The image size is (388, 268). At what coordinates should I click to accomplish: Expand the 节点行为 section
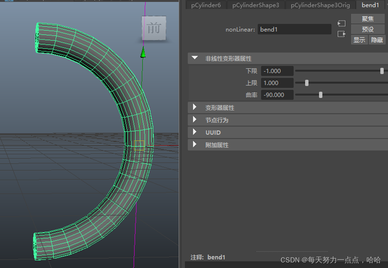coord(195,120)
